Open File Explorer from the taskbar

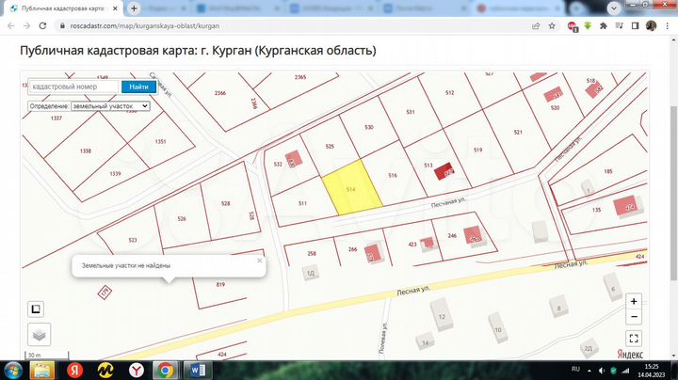(42, 371)
